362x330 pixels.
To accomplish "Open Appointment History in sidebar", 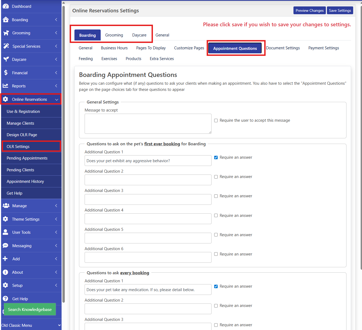I will (31, 181).
